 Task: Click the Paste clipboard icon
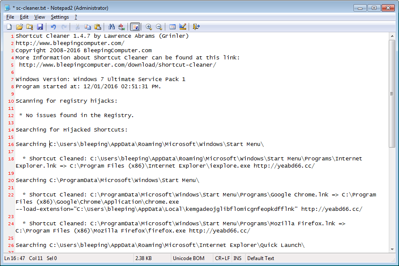tap(98, 27)
